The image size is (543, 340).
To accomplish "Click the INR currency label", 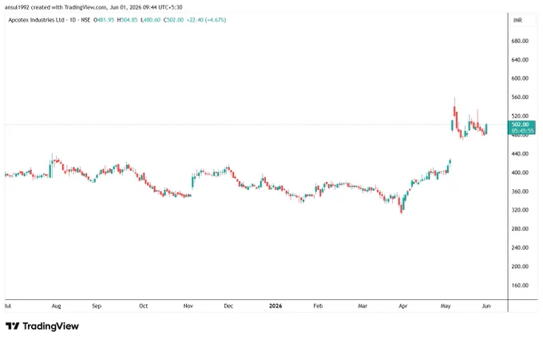I will pos(517,21).
